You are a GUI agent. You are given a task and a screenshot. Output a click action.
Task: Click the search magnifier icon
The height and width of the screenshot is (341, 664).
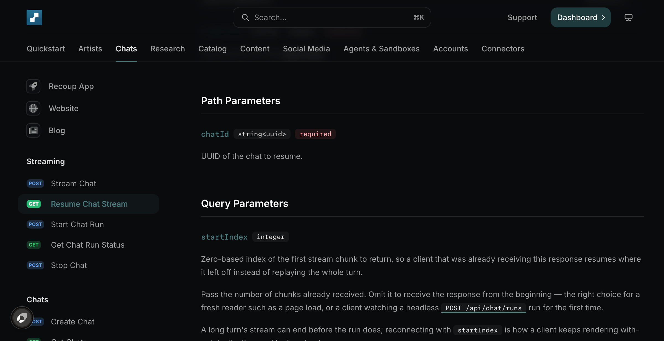pyautogui.click(x=245, y=17)
